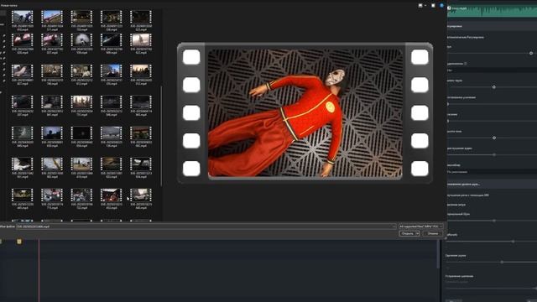Click the red playhead on timeline

click(x=39, y=270)
